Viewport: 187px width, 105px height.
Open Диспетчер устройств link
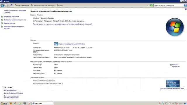click(x=11, y=17)
